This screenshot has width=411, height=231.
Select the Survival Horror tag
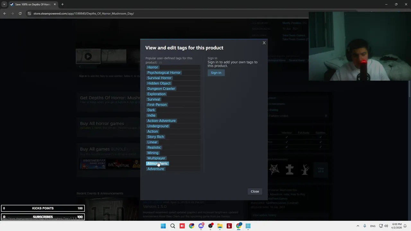click(159, 78)
